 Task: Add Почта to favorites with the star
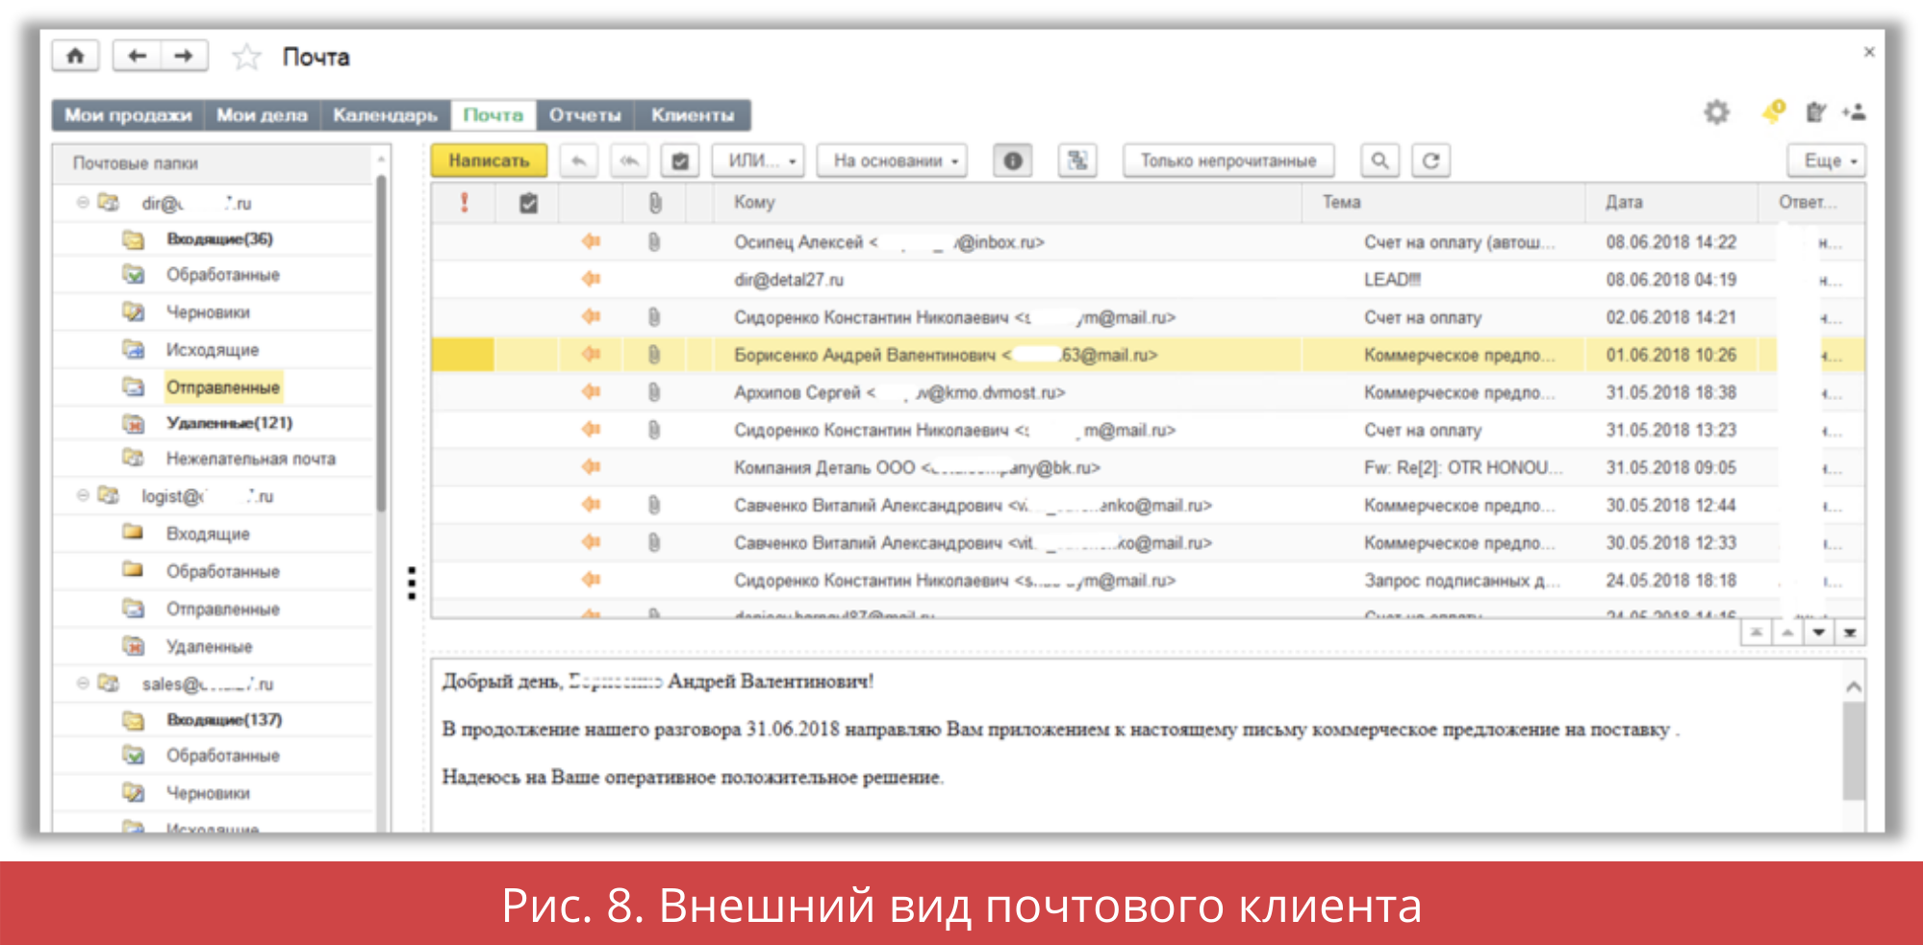(246, 57)
